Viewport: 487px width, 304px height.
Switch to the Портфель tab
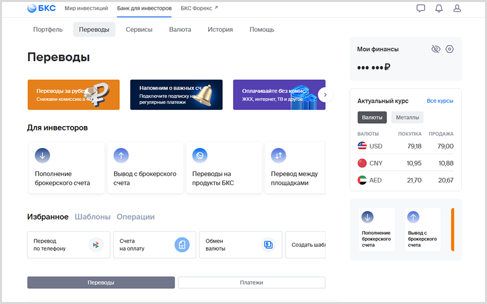(x=48, y=29)
